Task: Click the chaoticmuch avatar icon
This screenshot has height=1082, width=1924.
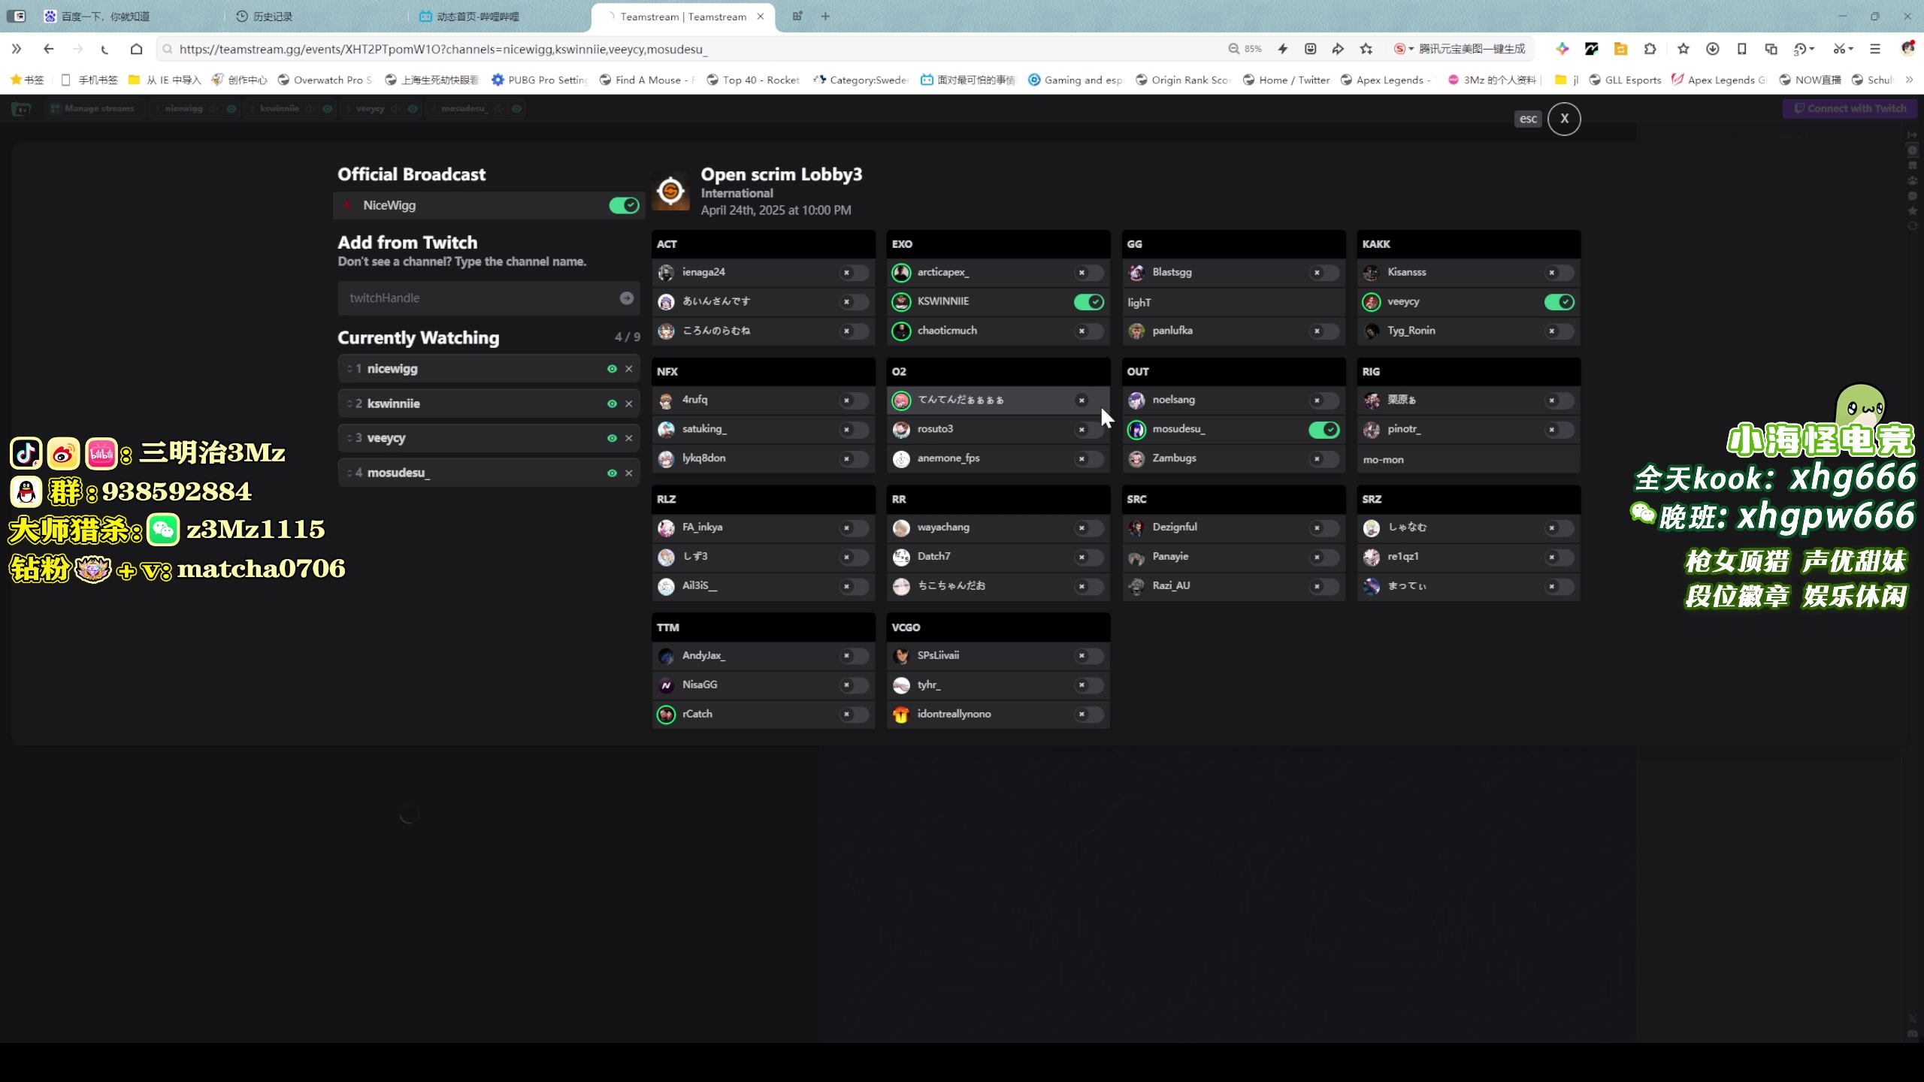Action: 901,331
